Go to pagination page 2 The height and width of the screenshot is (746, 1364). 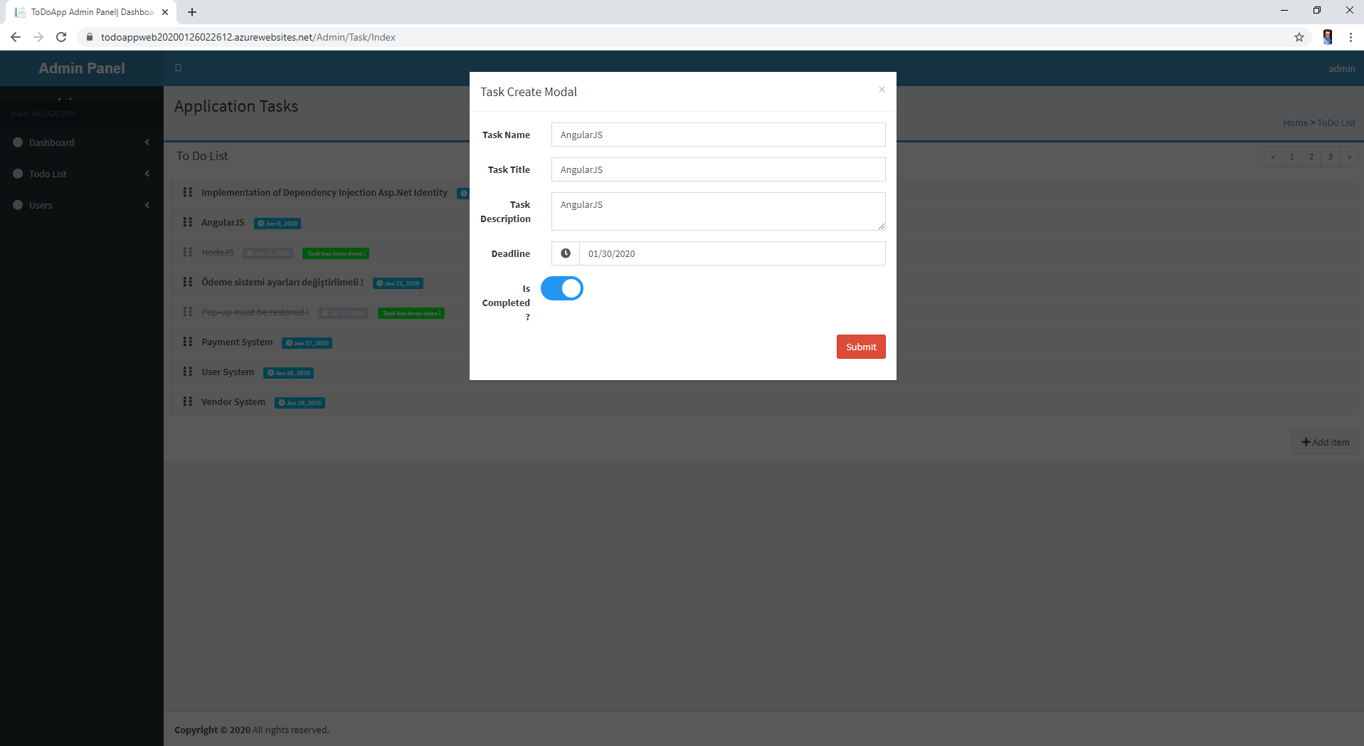(x=1311, y=157)
